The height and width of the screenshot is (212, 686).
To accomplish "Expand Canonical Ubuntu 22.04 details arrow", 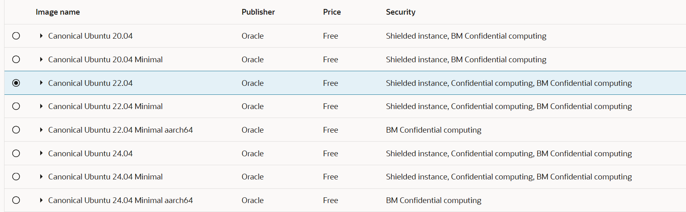I will [x=41, y=83].
